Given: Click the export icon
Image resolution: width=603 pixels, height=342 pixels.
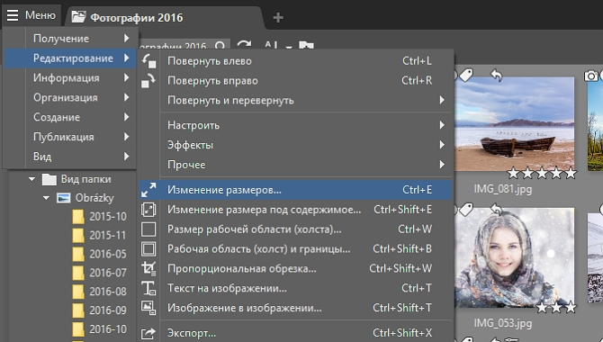Looking at the screenshot, I should tap(148, 333).
